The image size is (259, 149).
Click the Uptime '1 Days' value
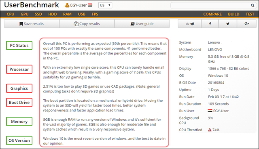coord(213,90)
